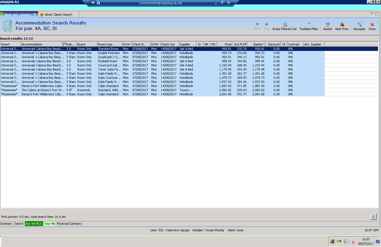Sort by the Discount column header

[x=273, y=44]
